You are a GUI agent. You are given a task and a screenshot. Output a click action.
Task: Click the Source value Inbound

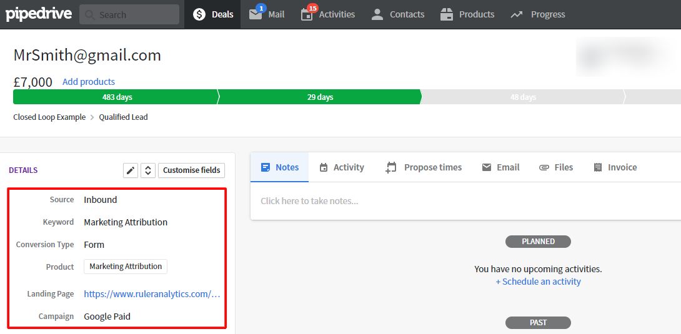101,200
